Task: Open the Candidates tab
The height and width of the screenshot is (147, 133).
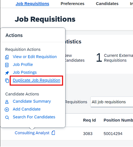Action: [x=107, y=4]
